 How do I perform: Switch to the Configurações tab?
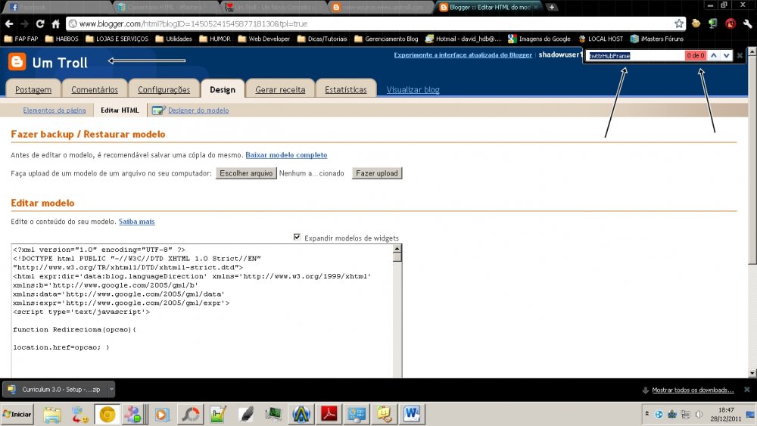pos(164,89)
